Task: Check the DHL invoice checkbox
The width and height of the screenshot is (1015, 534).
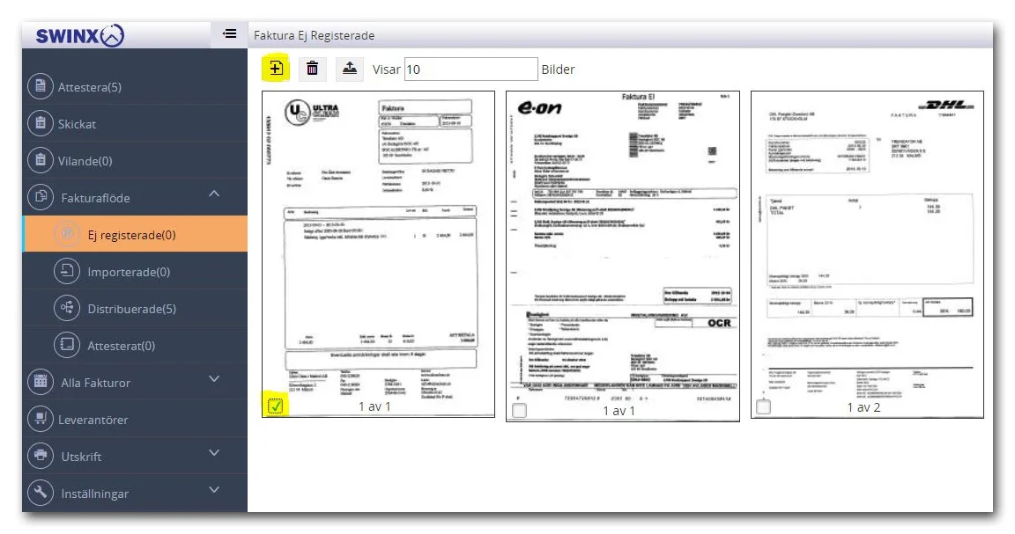Action: point(763,406)
